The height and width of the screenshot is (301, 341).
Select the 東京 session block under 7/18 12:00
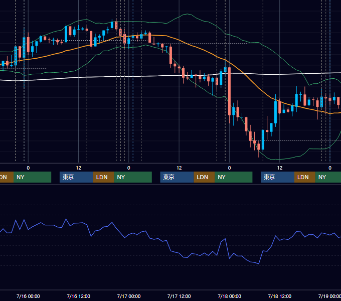click(277, 177)
